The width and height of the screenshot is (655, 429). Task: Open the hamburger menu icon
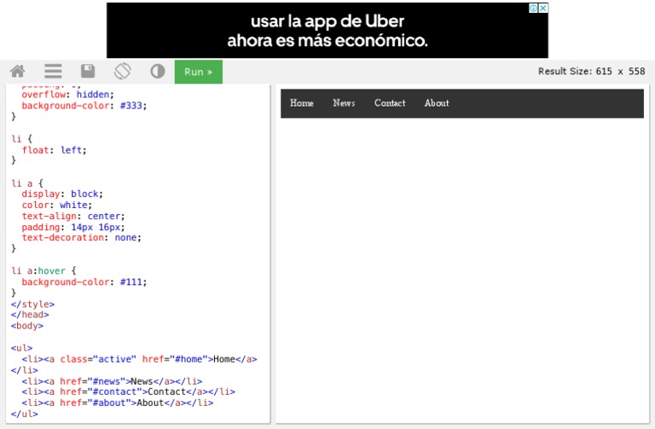(x=53, y=72)
